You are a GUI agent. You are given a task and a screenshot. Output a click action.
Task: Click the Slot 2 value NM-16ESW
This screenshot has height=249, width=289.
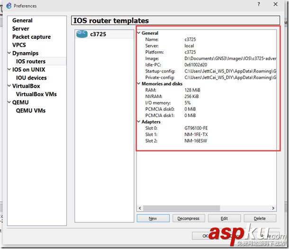(196, 141)
